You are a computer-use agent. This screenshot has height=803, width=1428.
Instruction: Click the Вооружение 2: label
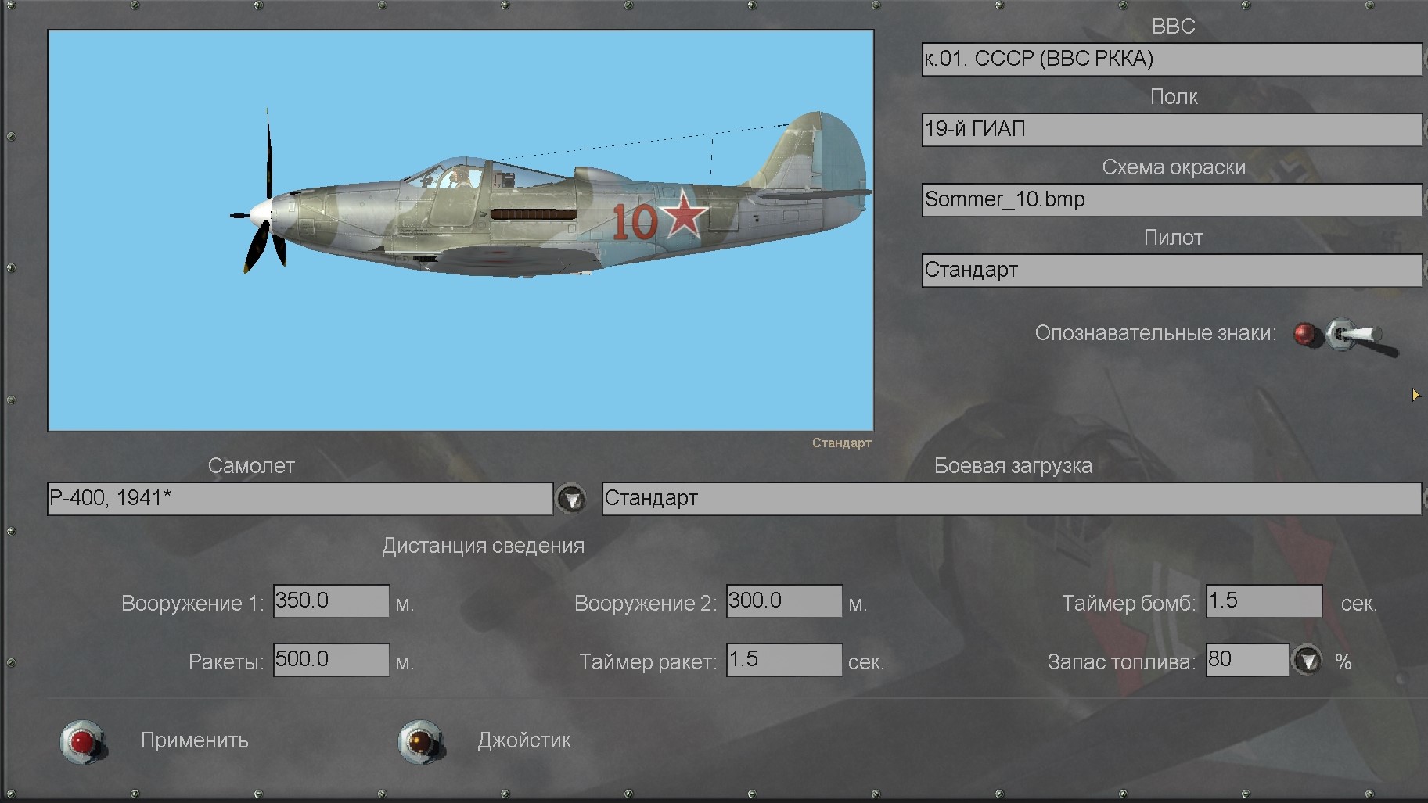pos(646,604)
